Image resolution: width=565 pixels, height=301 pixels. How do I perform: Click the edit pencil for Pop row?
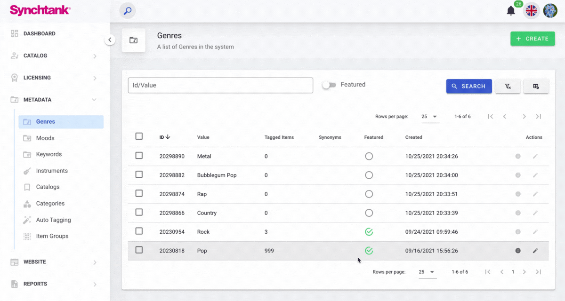(535, 251)
